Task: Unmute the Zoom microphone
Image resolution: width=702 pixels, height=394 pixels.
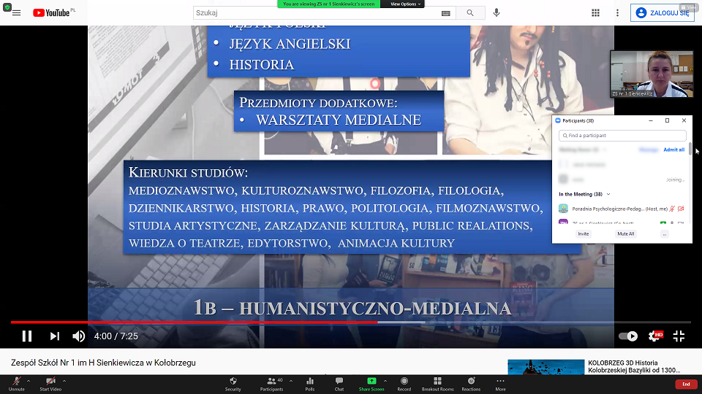Action: 17,384
